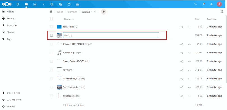Select Recording 1.mp3 checkbox
The width and height of the screenshot is (227, 110).
(52, 53)
